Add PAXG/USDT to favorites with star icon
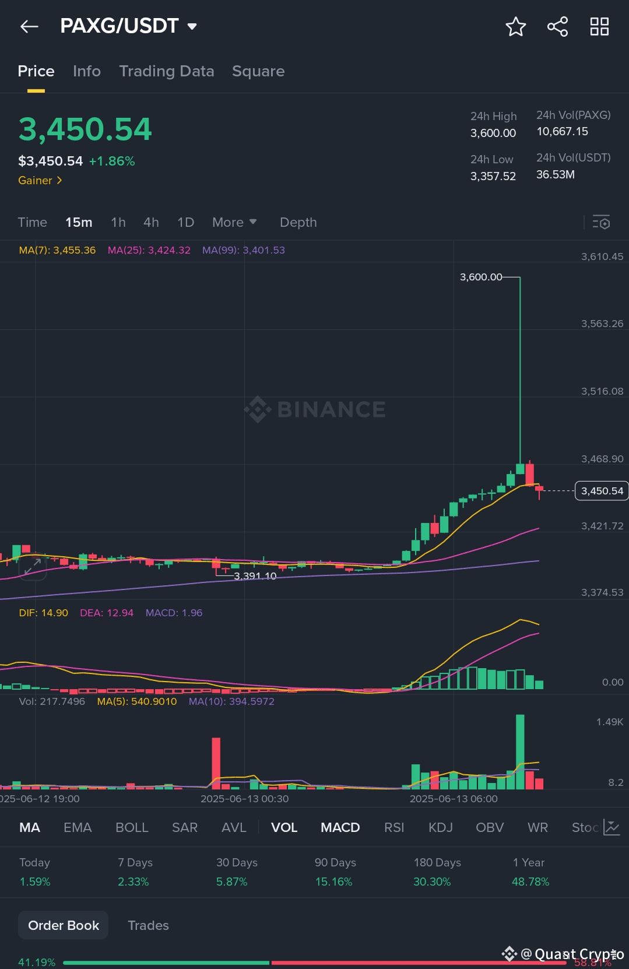Viewport: 629px width, 969px height. tap(515, 26)
